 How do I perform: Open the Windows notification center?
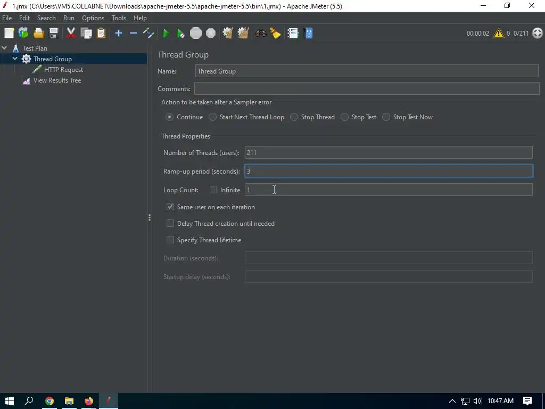(527, 401)
